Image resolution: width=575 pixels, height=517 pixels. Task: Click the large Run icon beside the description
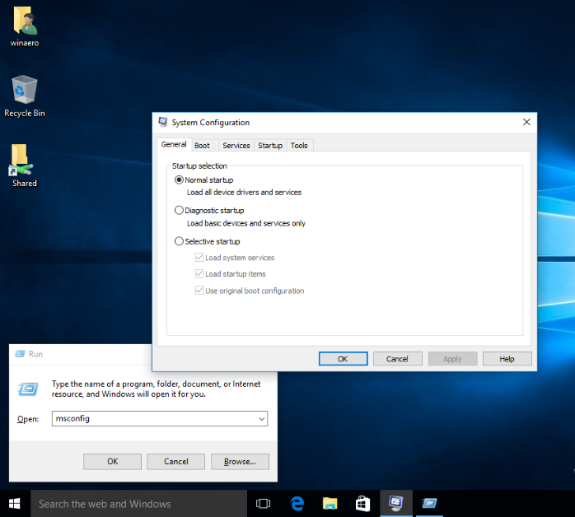tap(28, 389)
